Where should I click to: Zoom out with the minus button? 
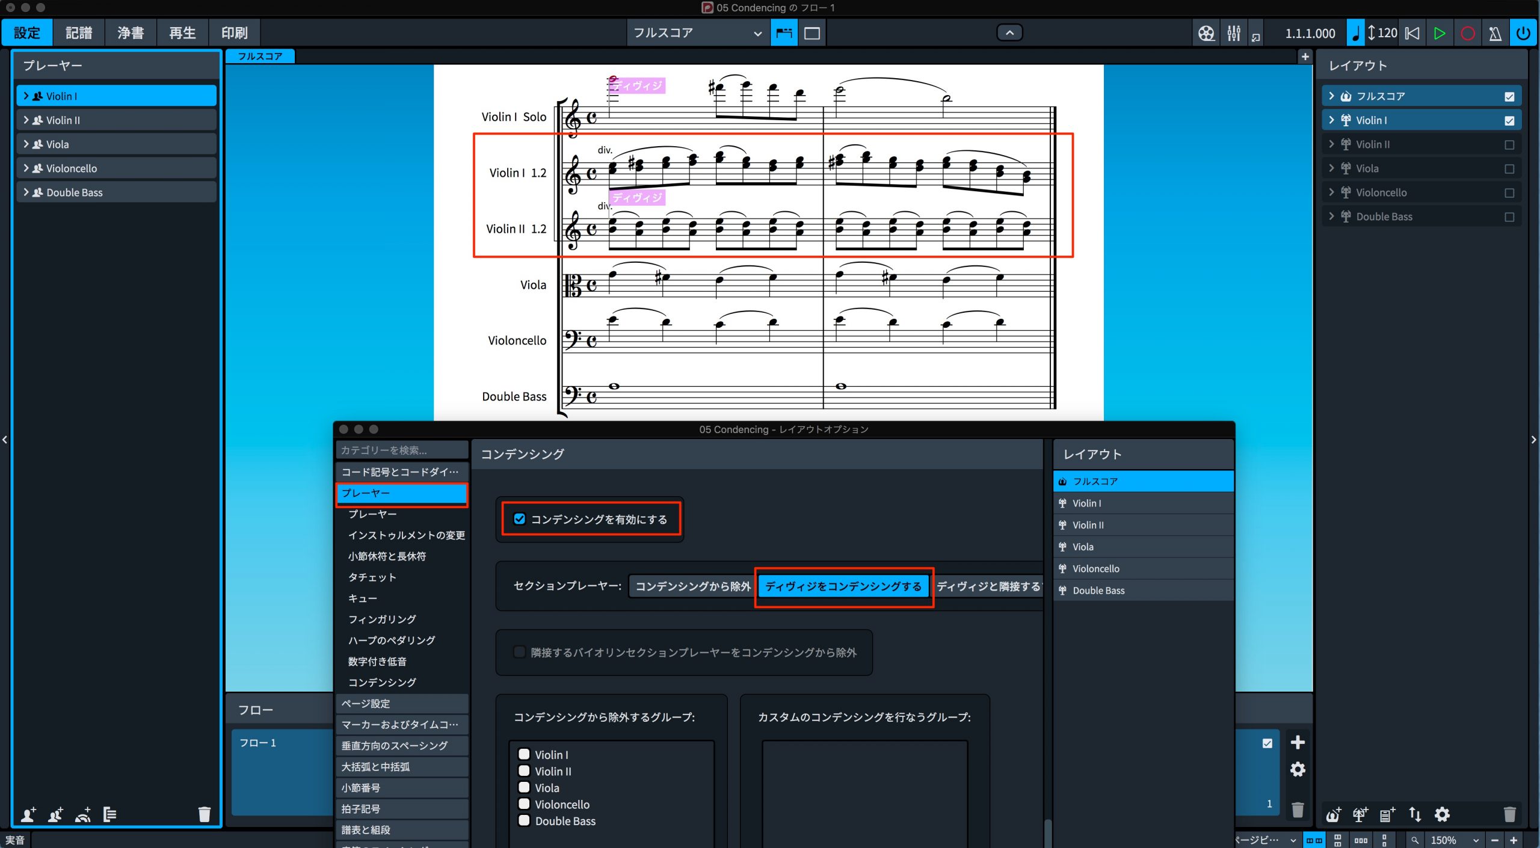coord(1494,840)
